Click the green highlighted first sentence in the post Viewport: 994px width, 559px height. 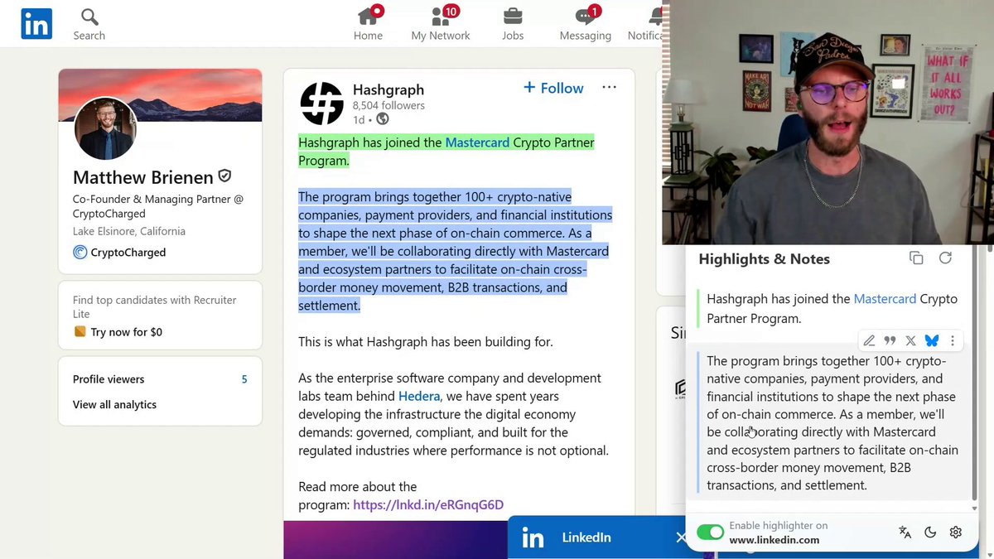(446, 152)
